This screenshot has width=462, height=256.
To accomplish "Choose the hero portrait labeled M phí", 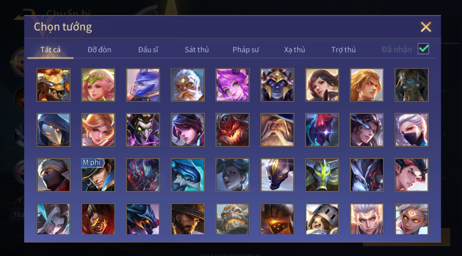I will pos(98,175).
